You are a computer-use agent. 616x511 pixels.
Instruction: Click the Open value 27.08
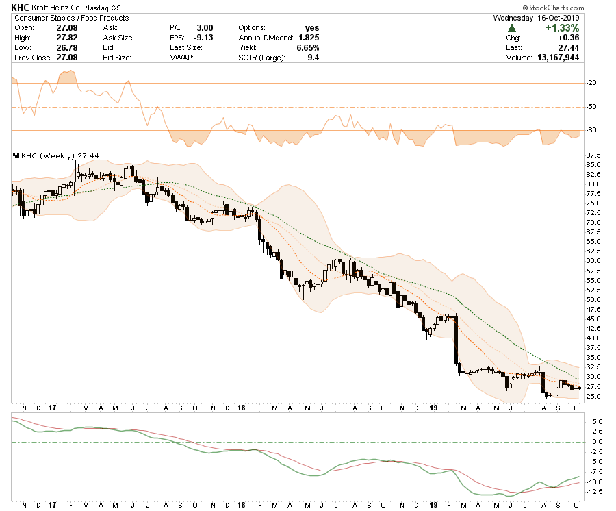click(67, 28)
